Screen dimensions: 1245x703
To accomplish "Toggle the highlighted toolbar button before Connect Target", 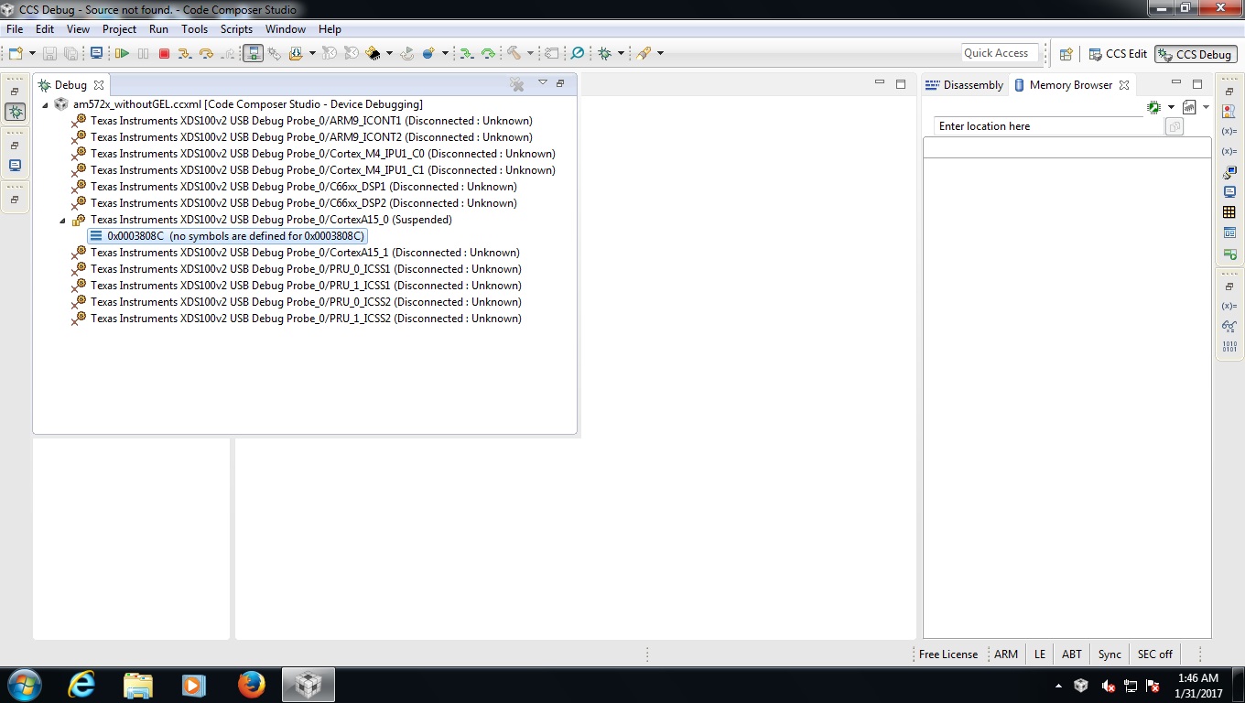I will [x=254, y=53].
